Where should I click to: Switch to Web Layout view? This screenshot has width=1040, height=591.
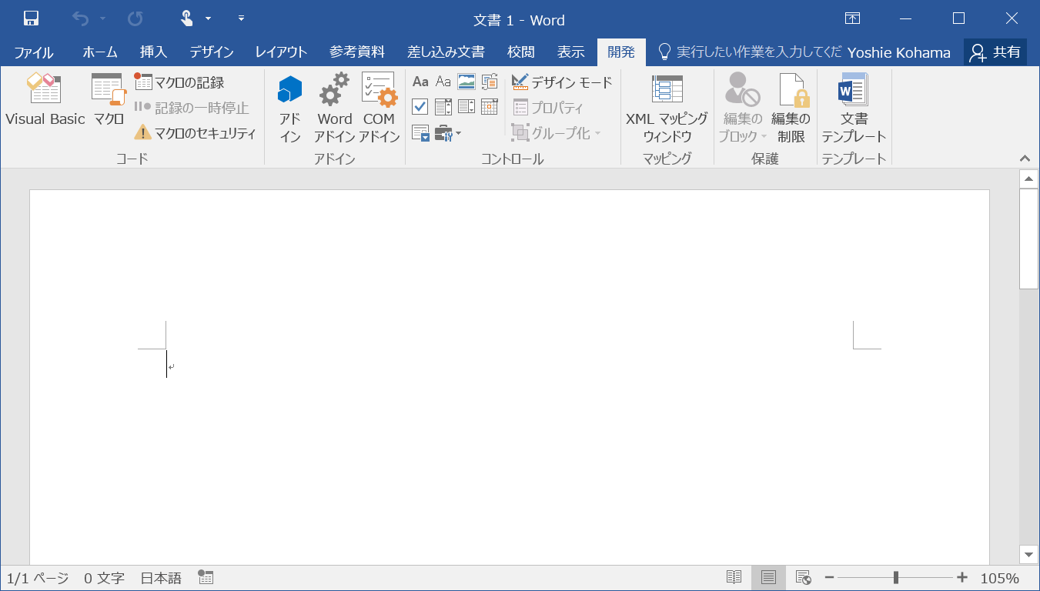[802, 576]
